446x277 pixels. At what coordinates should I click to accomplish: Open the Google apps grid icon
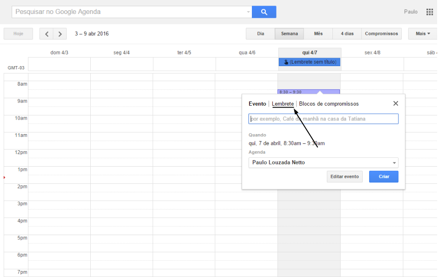click(430, 12)
